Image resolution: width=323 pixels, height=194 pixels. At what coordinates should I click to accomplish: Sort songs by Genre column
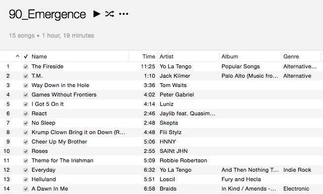291,56
